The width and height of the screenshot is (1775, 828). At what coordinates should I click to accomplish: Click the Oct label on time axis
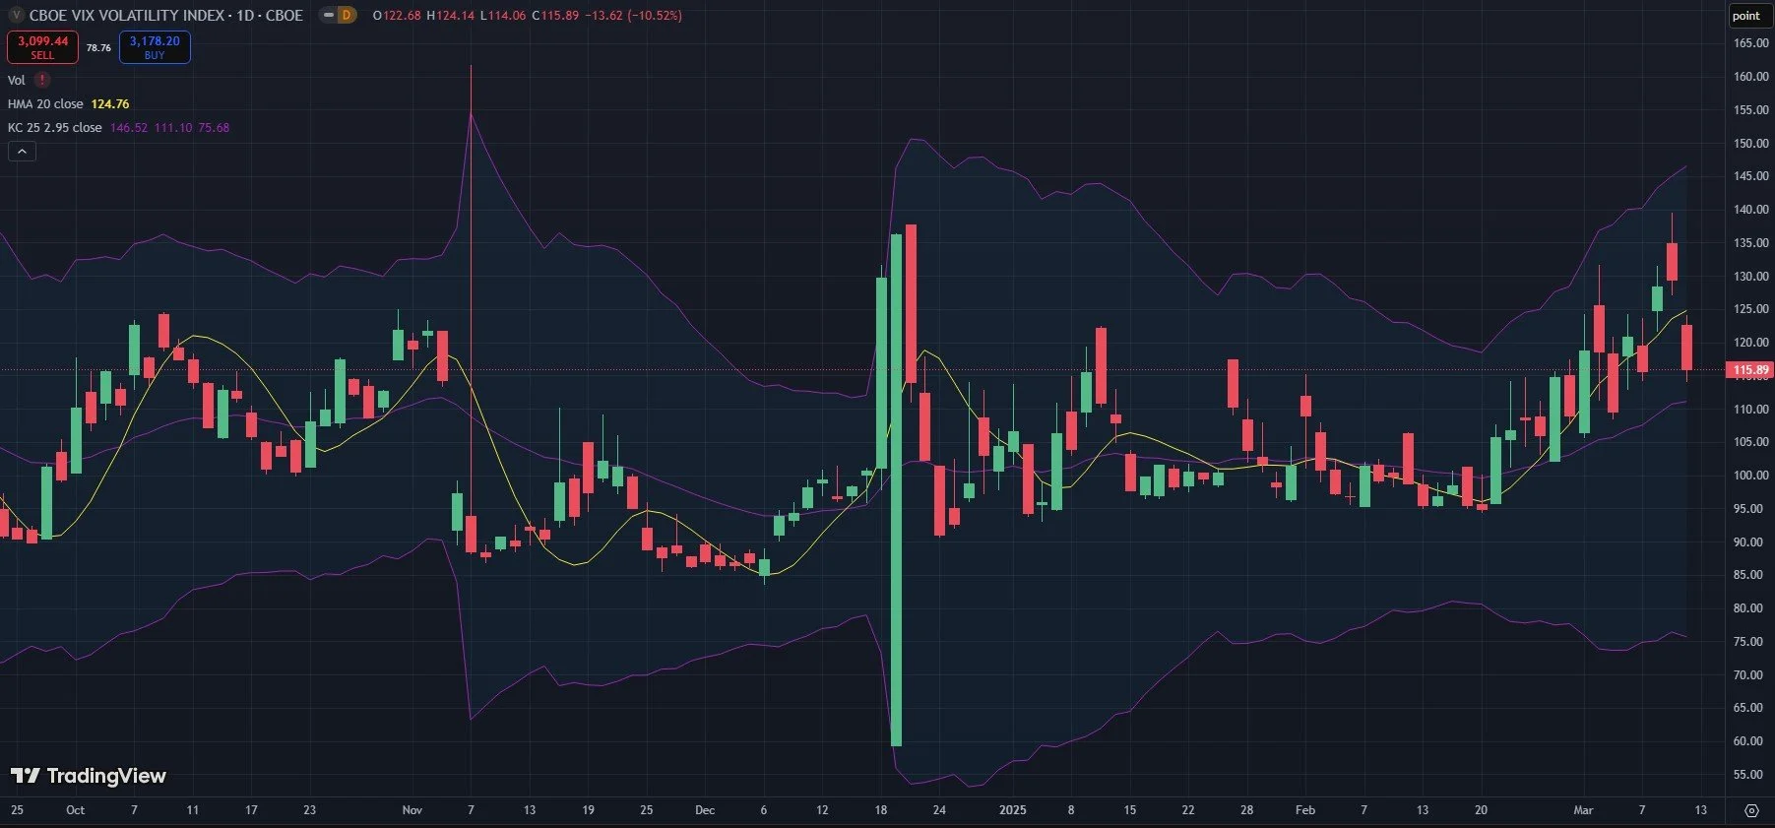point(75,810)
